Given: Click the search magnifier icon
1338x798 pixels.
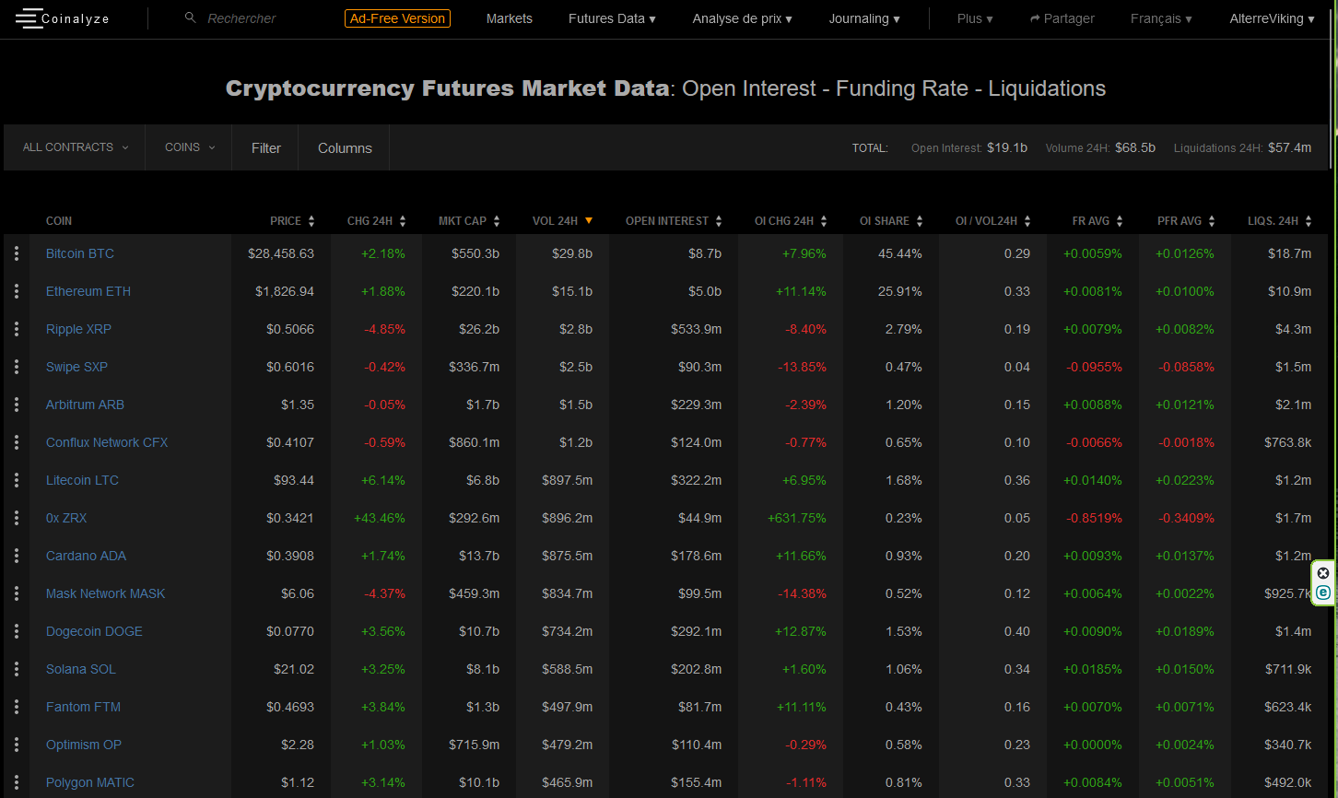Looking at the screenshot, I should [x=191, y=18].
